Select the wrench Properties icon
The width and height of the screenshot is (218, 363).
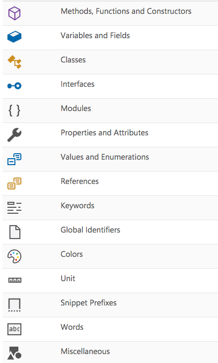tap(14, 134)
